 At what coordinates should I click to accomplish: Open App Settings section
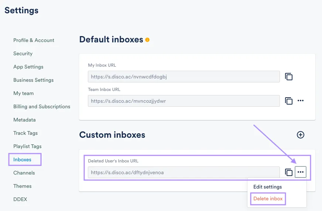tap(28, 67)
